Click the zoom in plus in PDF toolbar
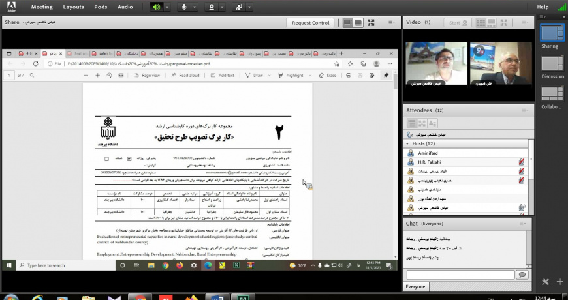This screenshot has height=300, width=568. pyautogui.click(x=97, y=75)
